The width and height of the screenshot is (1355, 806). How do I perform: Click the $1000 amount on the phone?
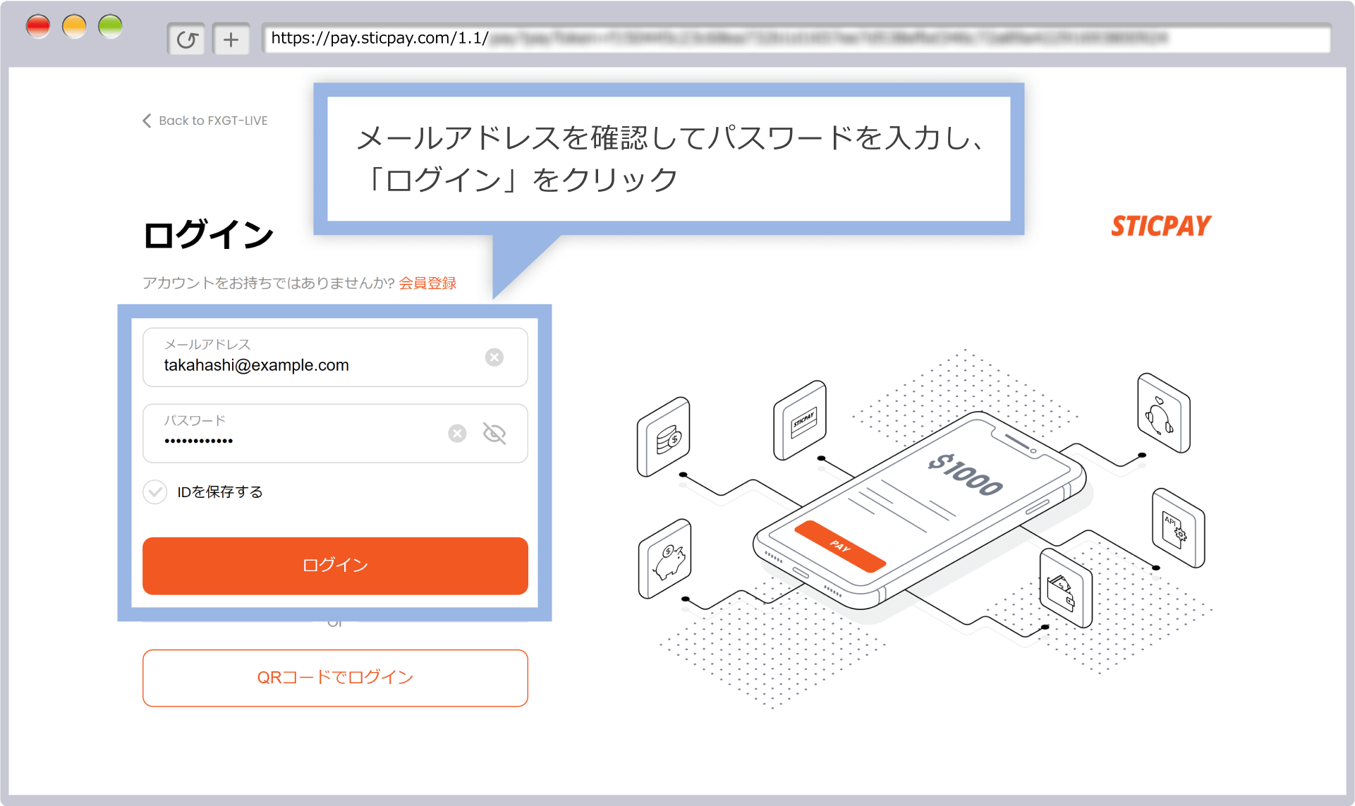click(x=964, y=475)
